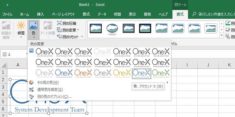Switch to the Insert (挿入) tab

pos(40,14)
